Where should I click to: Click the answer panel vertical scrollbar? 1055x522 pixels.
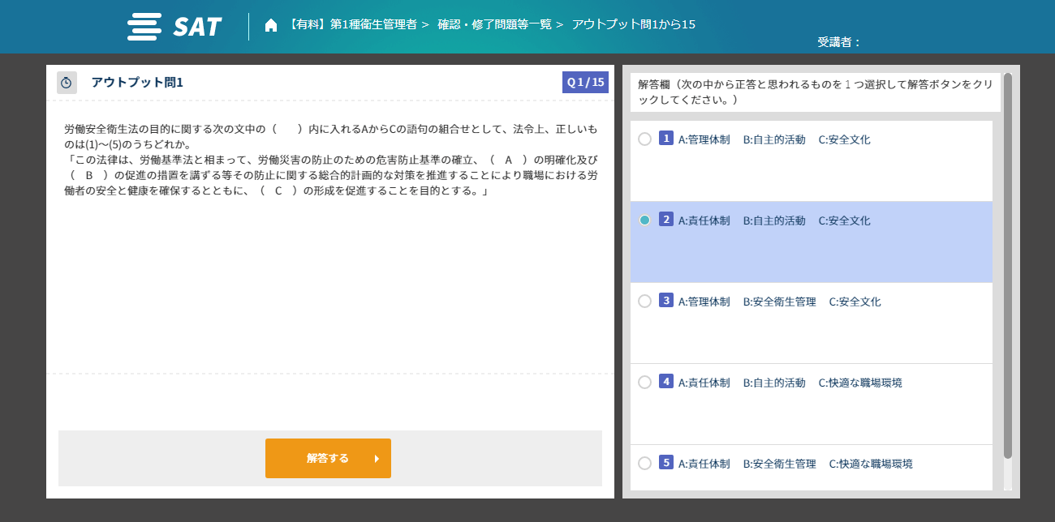(1007, 267)
